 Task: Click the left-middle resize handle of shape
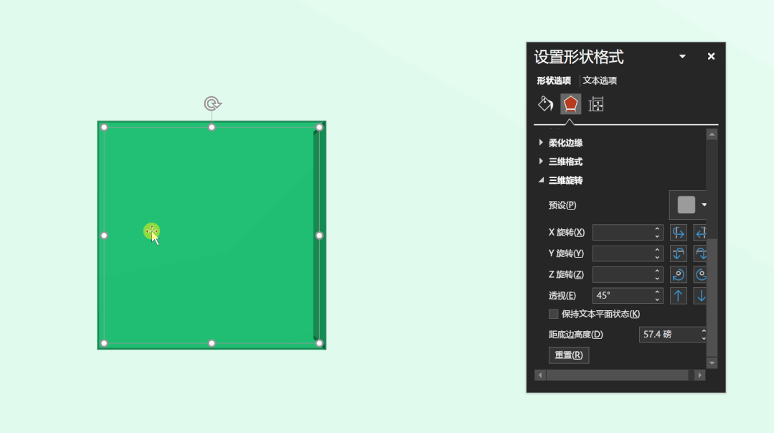point(104,236)
